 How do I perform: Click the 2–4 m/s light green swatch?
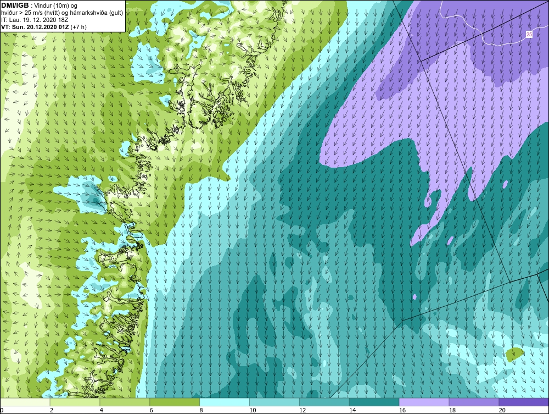[75, 402]
